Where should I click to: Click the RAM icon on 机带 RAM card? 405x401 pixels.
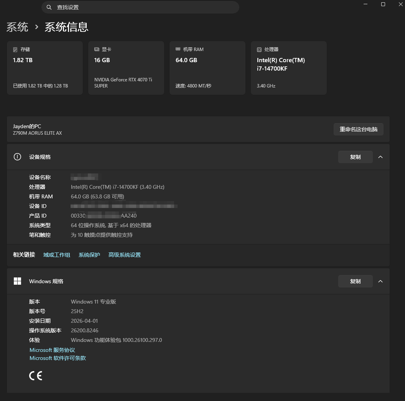tap(178, 49)
